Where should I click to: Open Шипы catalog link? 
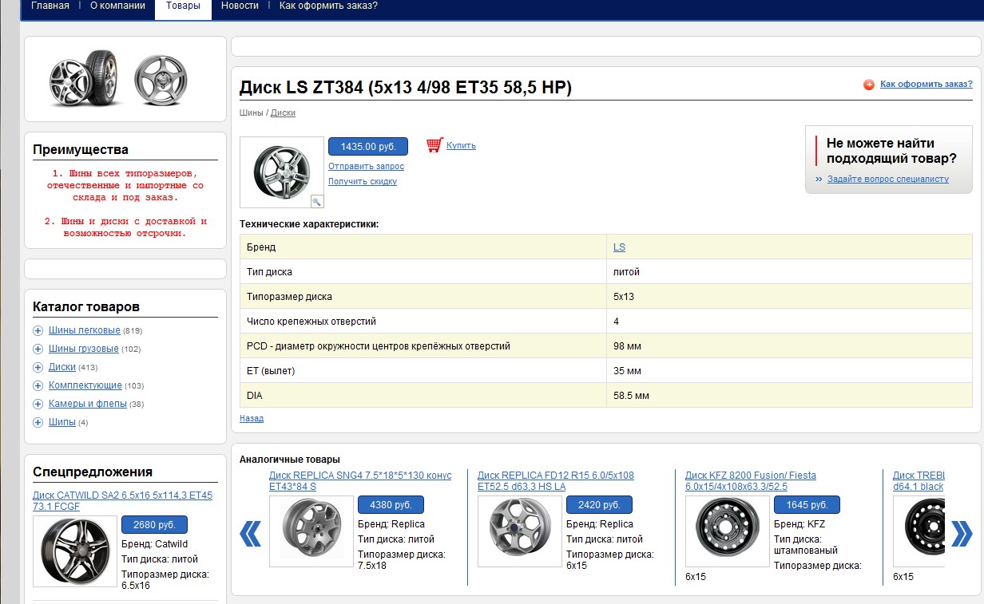62,422
